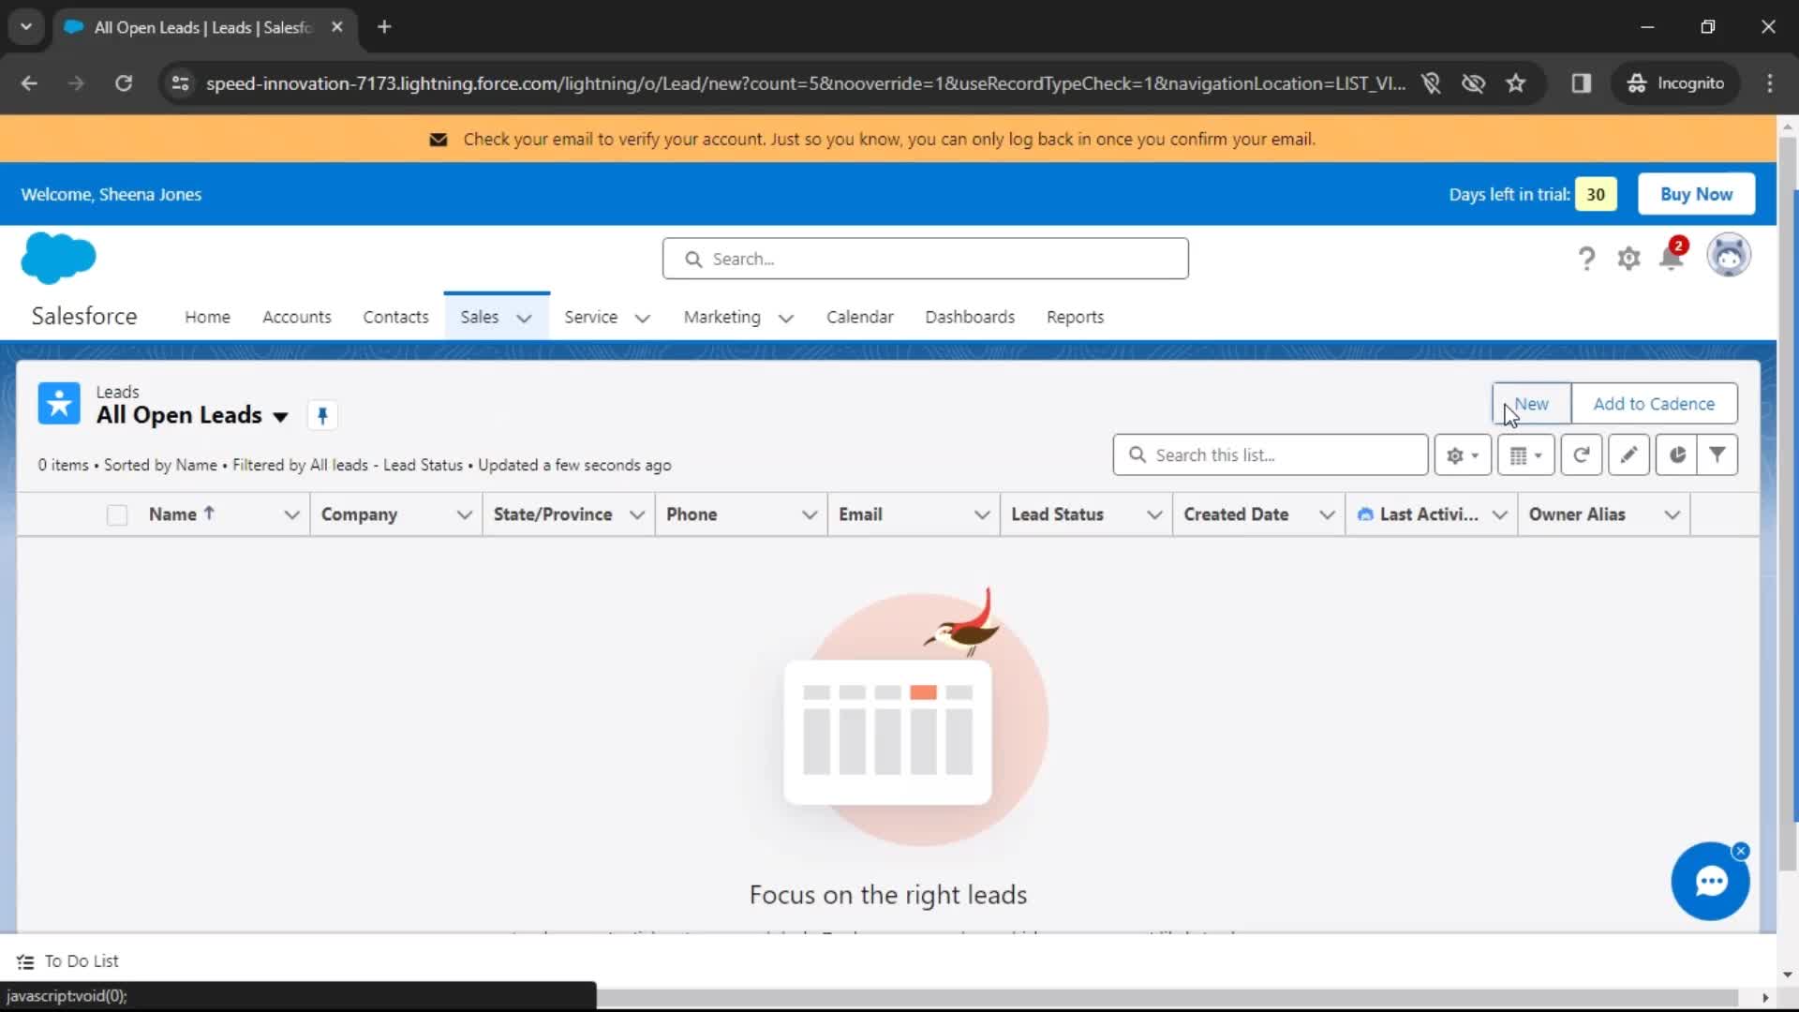1799x1012 pixels.
Task: Open a new browser tab
Action: (x=384, y=27)
